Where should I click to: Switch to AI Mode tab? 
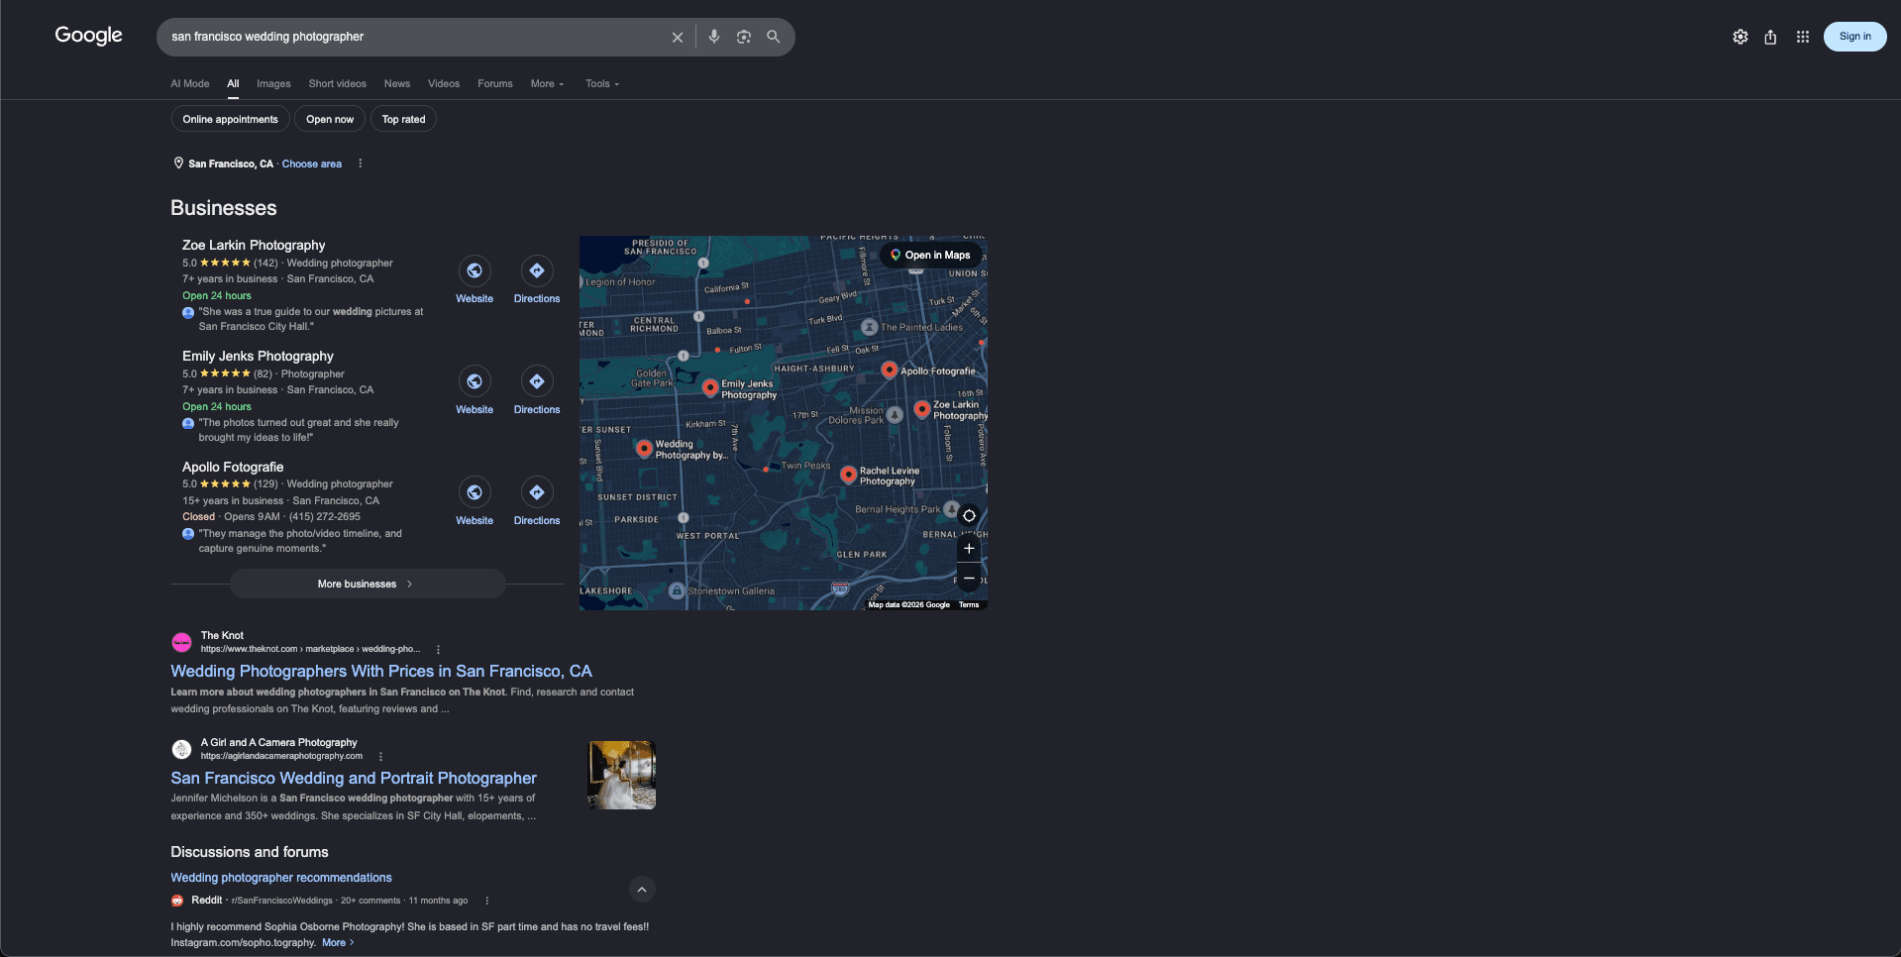tap(190, 84)
